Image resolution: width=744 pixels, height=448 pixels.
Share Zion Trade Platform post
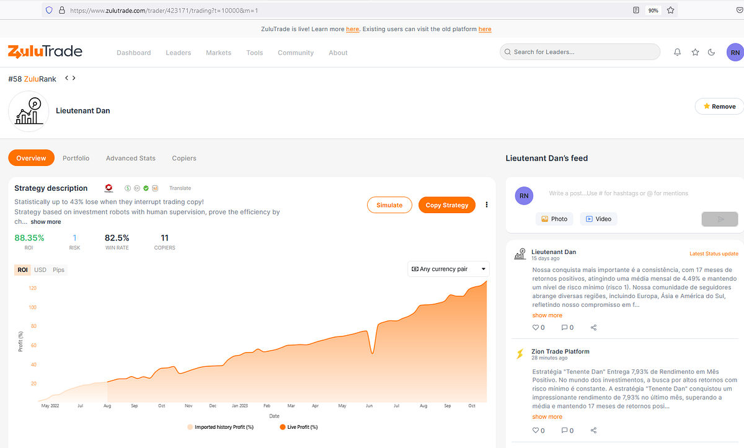coord(593,430)
